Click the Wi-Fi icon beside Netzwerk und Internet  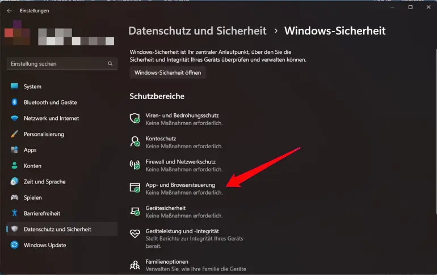pyautogui.click(x=15, y=118)
